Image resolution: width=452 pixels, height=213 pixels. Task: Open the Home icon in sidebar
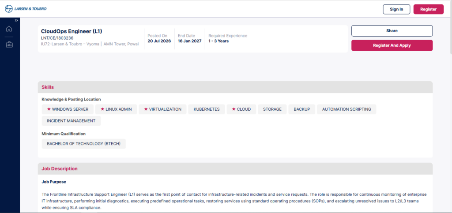tap(9, 29)
